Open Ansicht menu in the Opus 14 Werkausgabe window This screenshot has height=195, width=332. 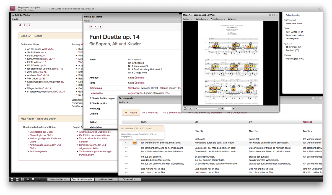click(187, 19)
